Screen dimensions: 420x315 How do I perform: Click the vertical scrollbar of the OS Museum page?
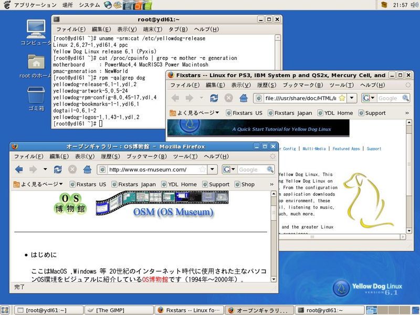[x=274, y=237]
